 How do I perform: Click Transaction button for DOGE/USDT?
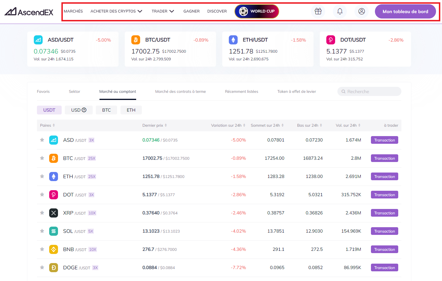pos(385,268)
